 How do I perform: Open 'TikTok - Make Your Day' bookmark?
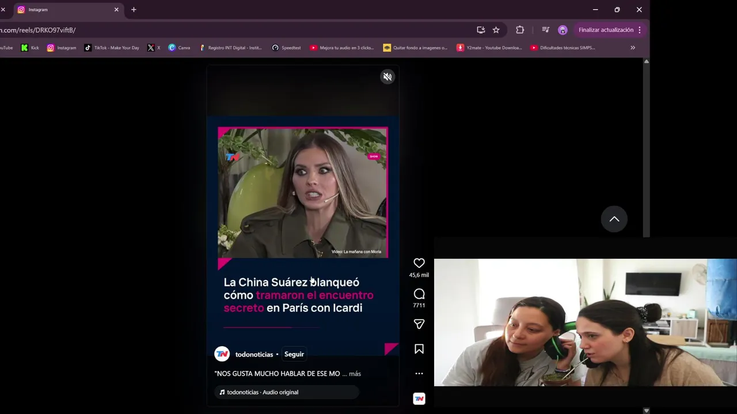pos(112,48)
